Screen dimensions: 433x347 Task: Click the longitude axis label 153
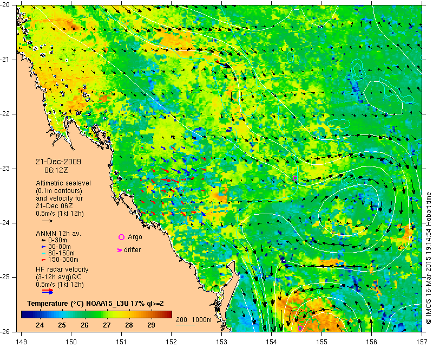221,342
